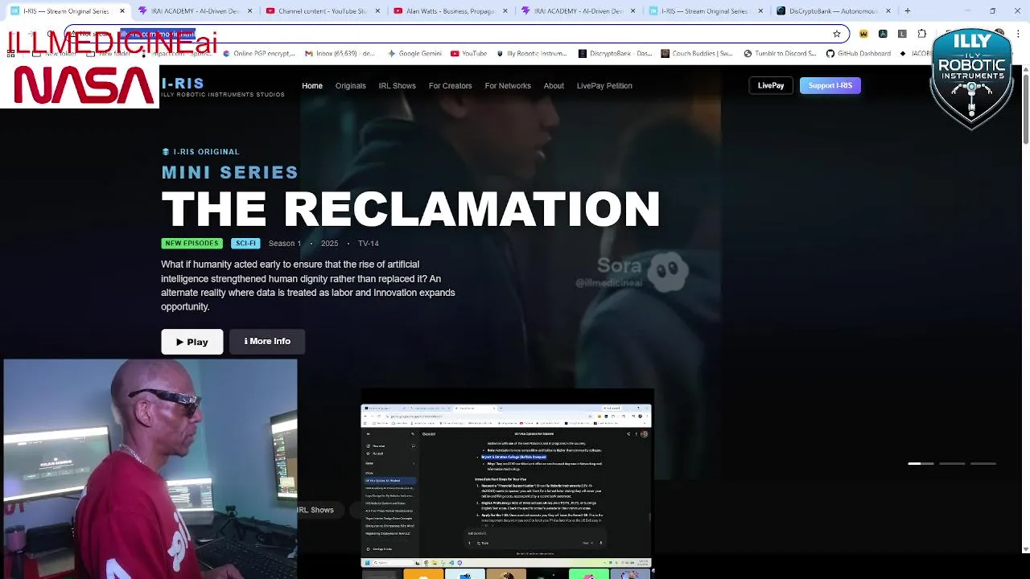This screenshot has width=1030, height=579.
Task: Open IRL Shows in the top navigation
Action: 398,86
